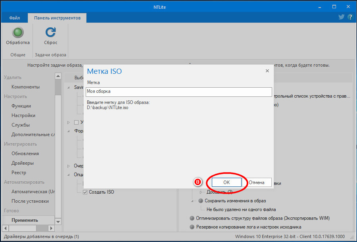Image resolution: width=357 pixels, height=242 pixels.
Task: Click the Сброс reset icon
Action: pyautogui.click(x=50, y=32)
